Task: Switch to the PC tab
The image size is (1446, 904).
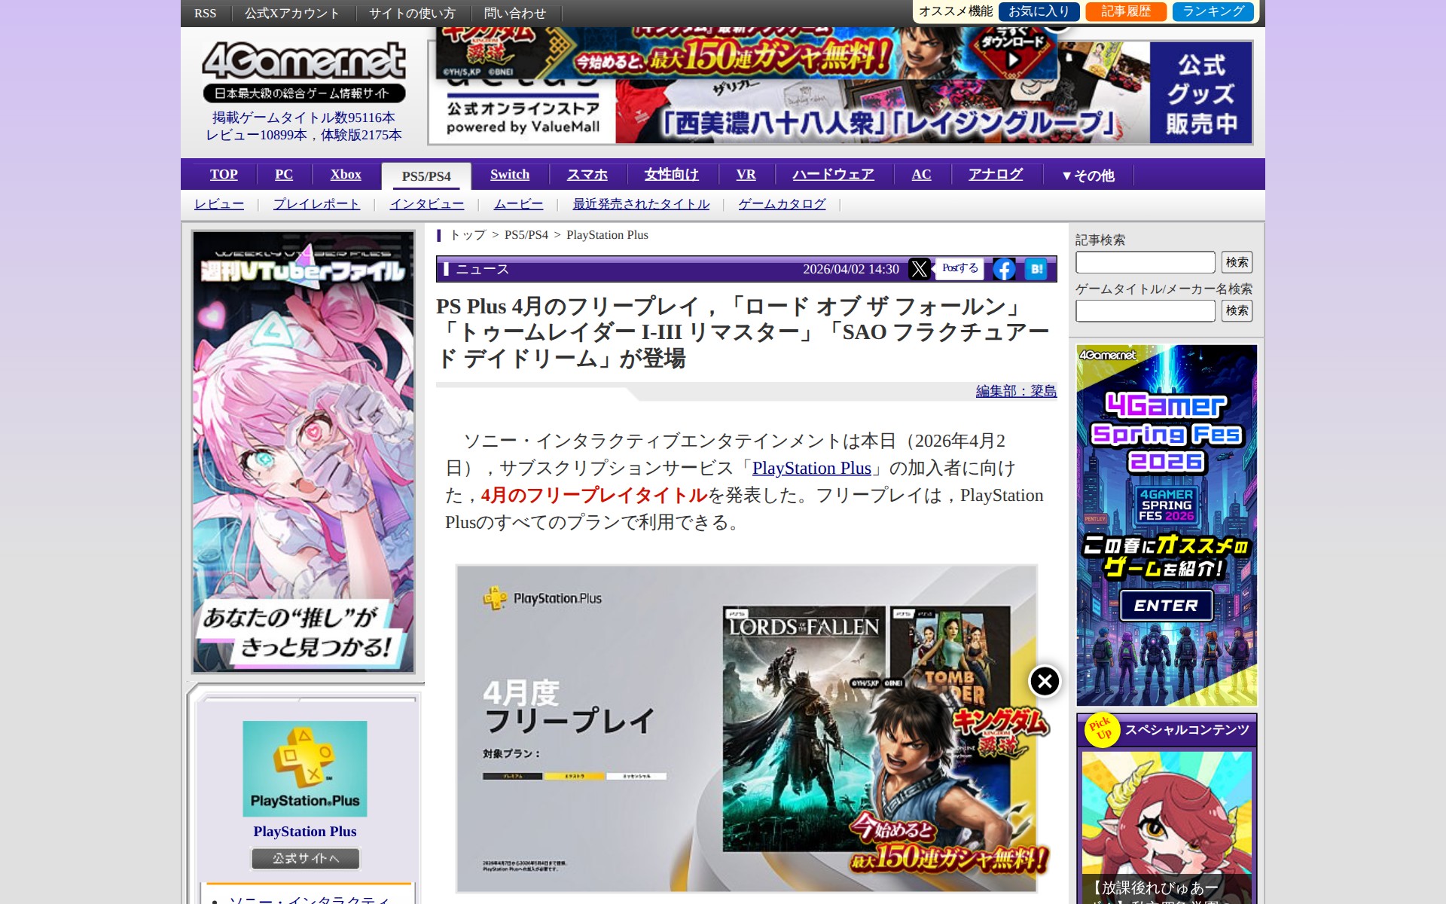Action: point(284,175)
